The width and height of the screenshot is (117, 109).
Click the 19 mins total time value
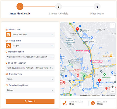pyautogui.click(x=100, y=104)
